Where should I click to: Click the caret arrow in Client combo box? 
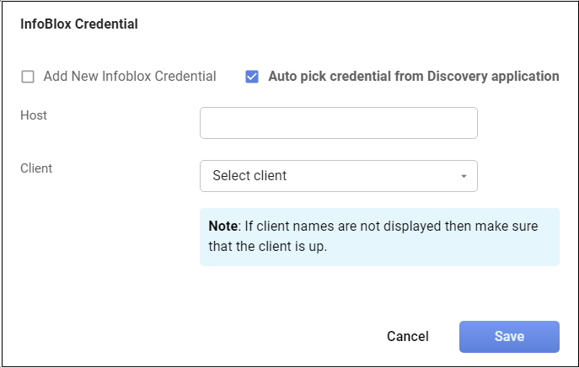(x=464, y=177)
